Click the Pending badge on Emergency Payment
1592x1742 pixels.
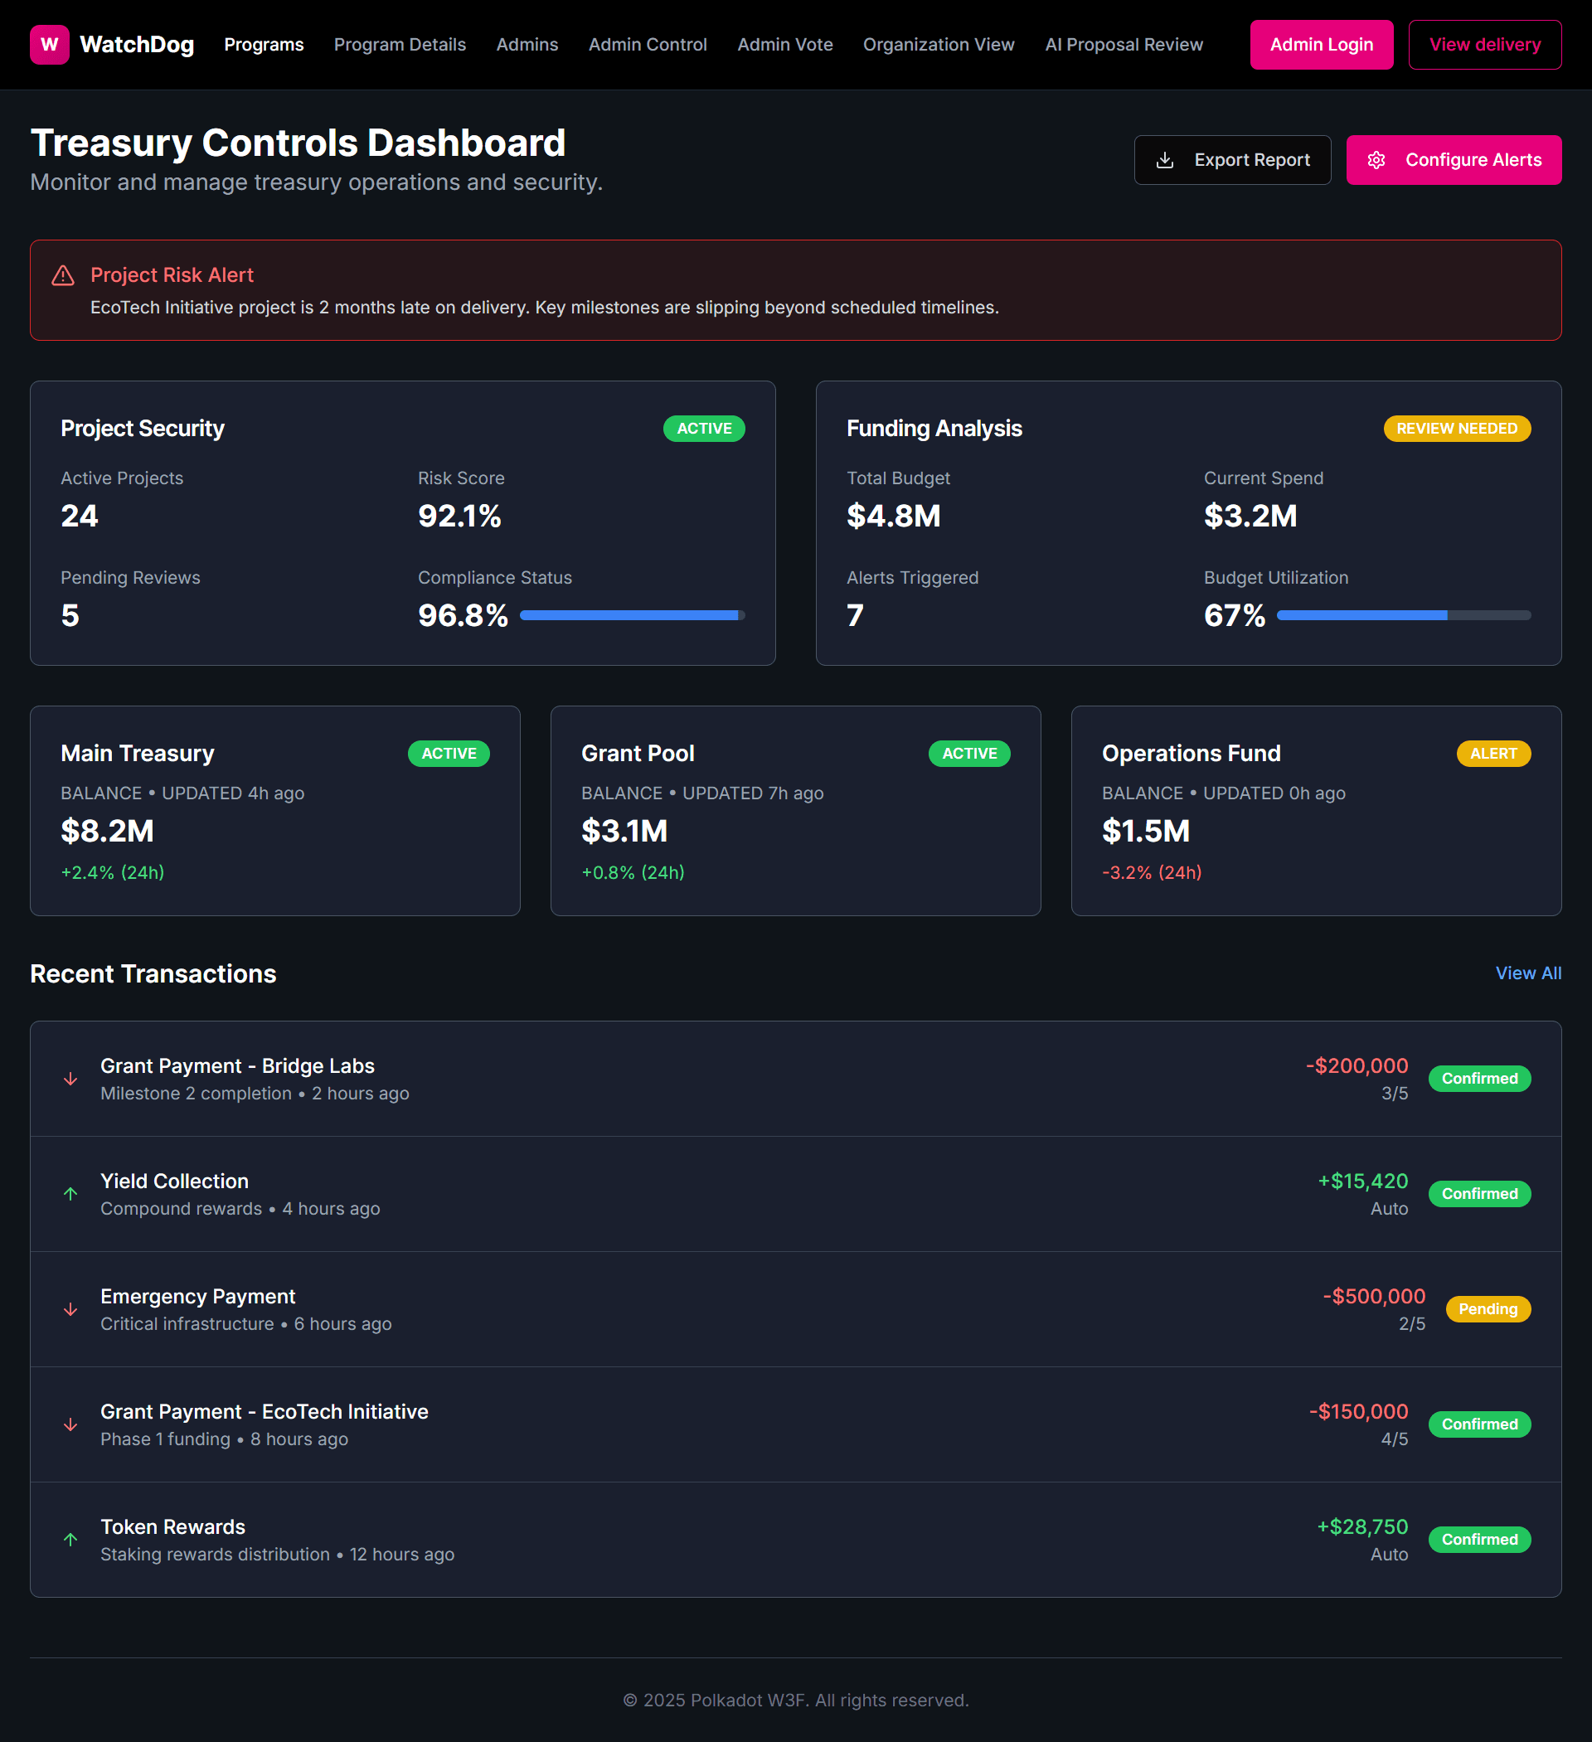coord(1487,1309)
